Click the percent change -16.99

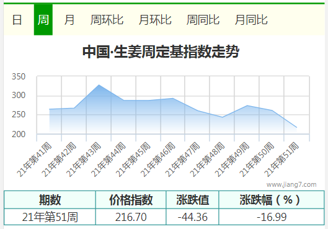[x=272, y=217]
